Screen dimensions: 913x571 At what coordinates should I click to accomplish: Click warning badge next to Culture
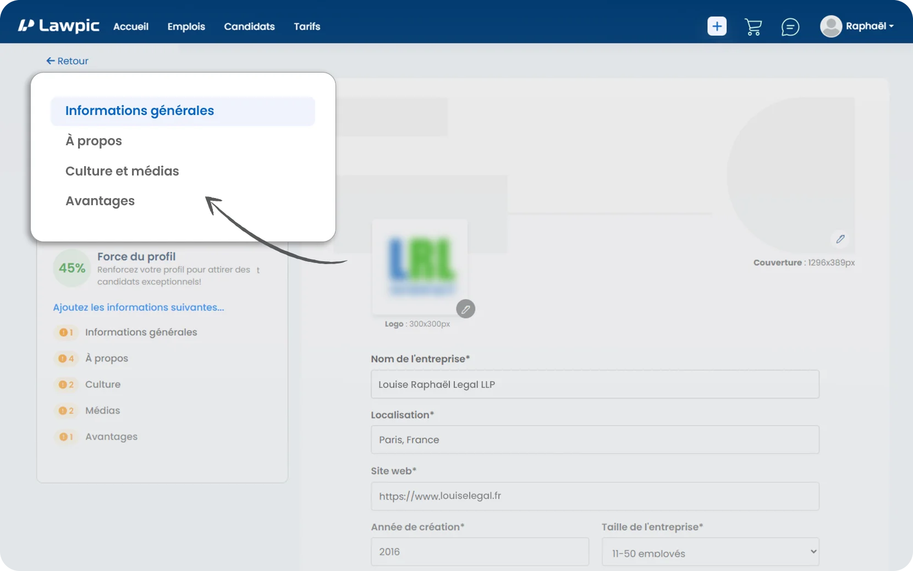pyautogui.click(x=65, y=385)
